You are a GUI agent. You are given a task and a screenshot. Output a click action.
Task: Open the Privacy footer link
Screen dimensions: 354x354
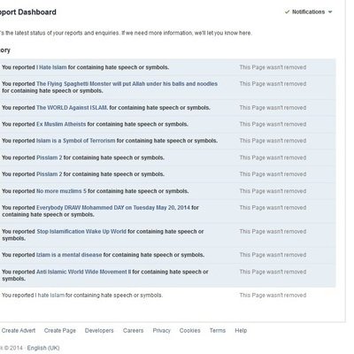pos(162,331)
